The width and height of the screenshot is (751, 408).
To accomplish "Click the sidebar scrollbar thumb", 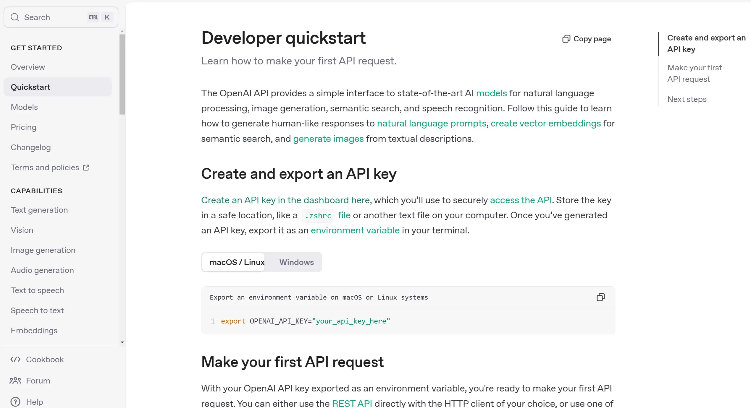I will click(122, 74).
